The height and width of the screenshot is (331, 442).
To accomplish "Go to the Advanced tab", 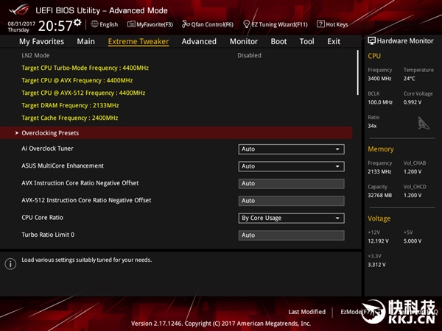I will pos(199,42).
